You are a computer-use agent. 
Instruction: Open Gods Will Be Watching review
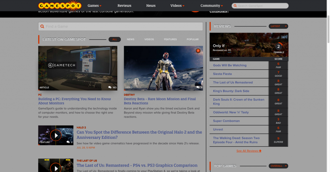(x=229, y=65)
